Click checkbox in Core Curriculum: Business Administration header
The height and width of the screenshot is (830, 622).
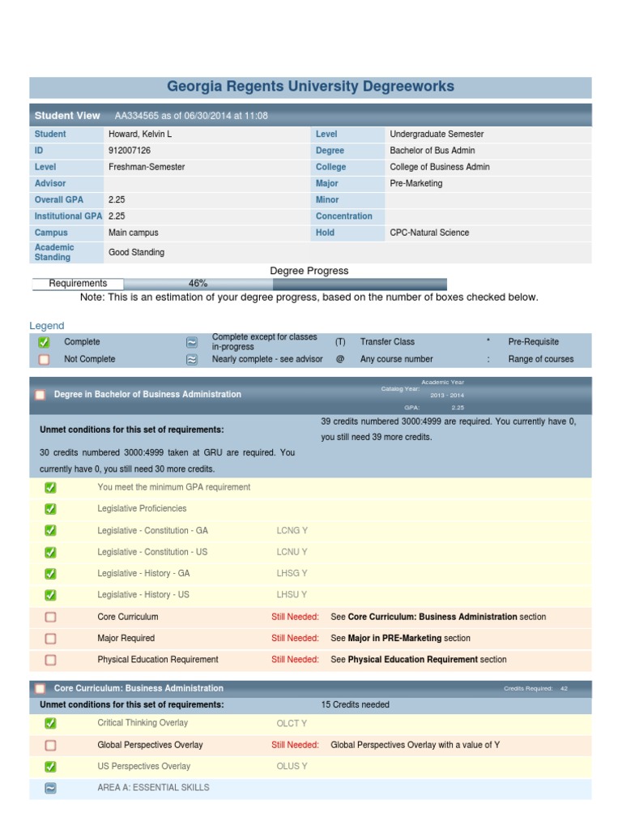click(x=40, y=689)
